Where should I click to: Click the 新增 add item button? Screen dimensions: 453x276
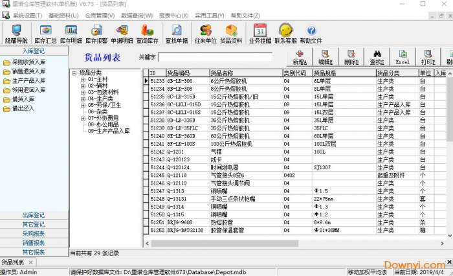tap(300, 57)
